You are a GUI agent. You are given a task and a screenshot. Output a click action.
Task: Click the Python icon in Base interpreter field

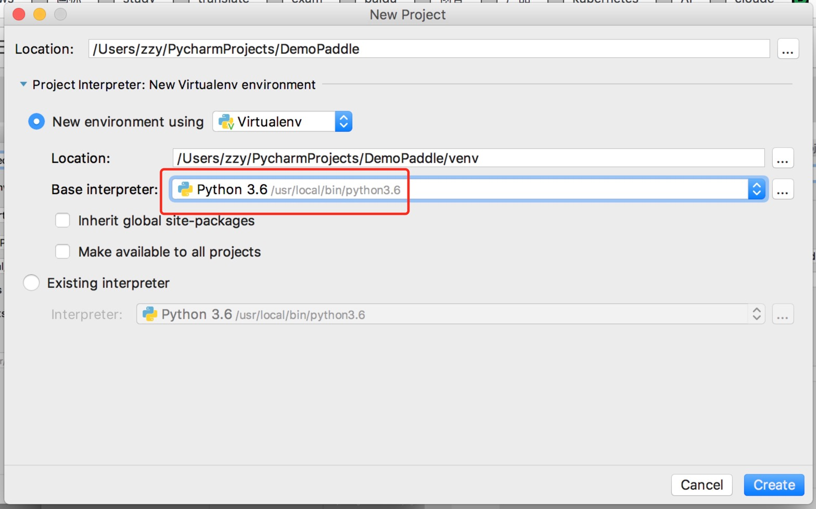tap(185, 189)
